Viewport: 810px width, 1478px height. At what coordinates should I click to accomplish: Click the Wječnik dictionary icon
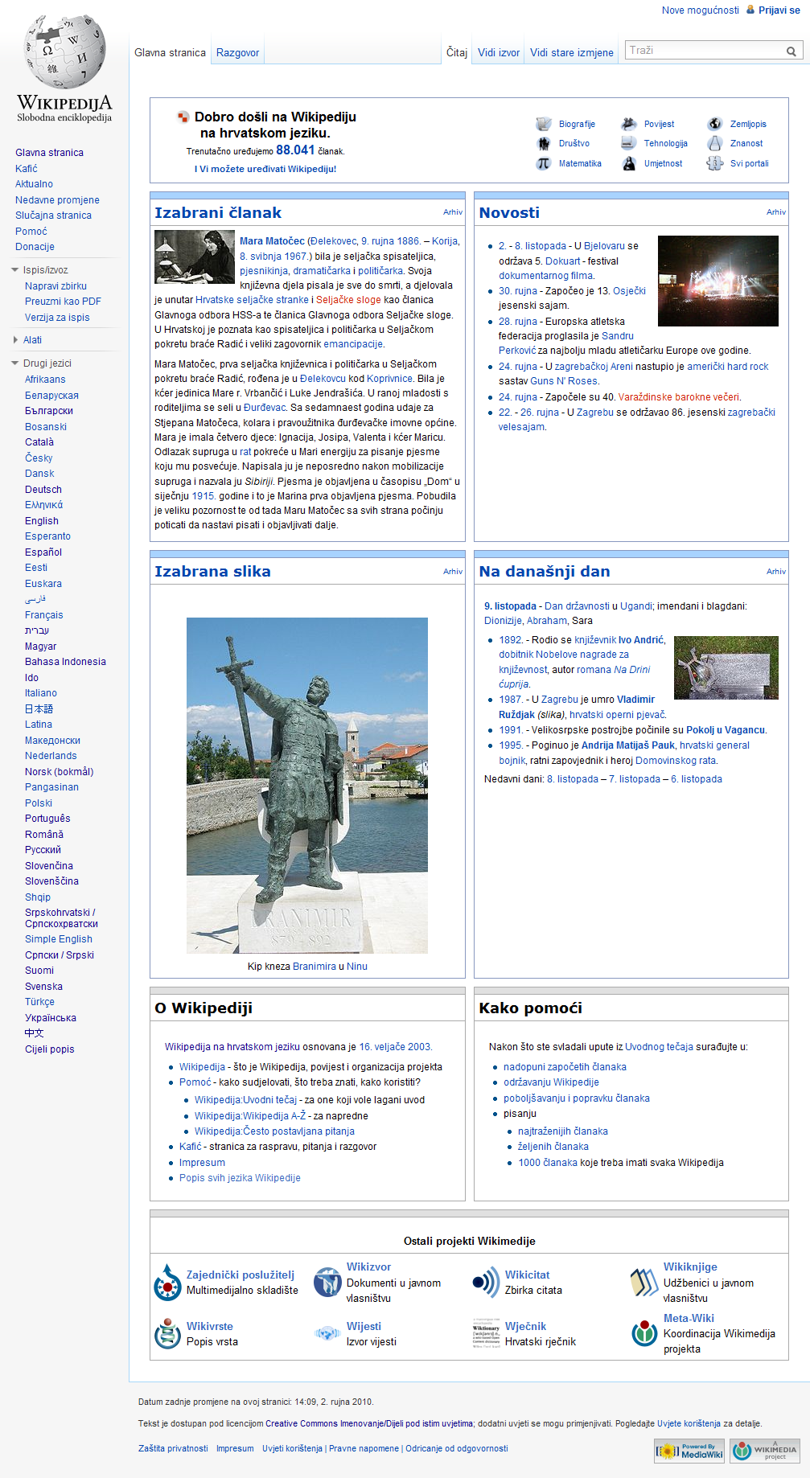[486, 1333]
